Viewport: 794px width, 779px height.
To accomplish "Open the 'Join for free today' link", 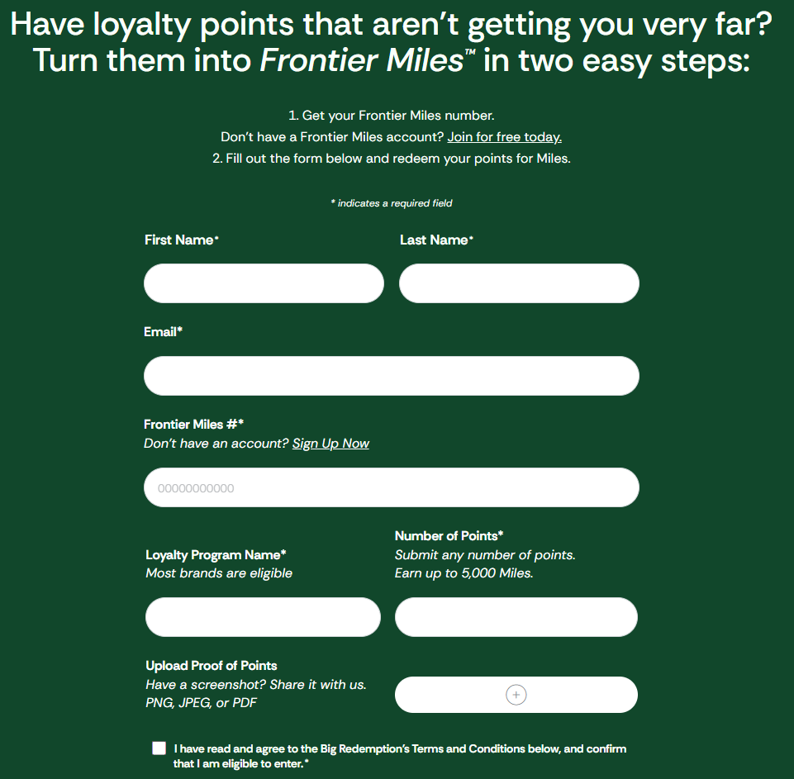I will [x=504, y=136].
